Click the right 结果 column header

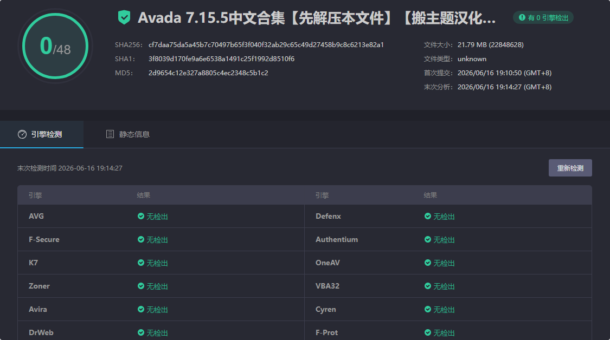431,195
